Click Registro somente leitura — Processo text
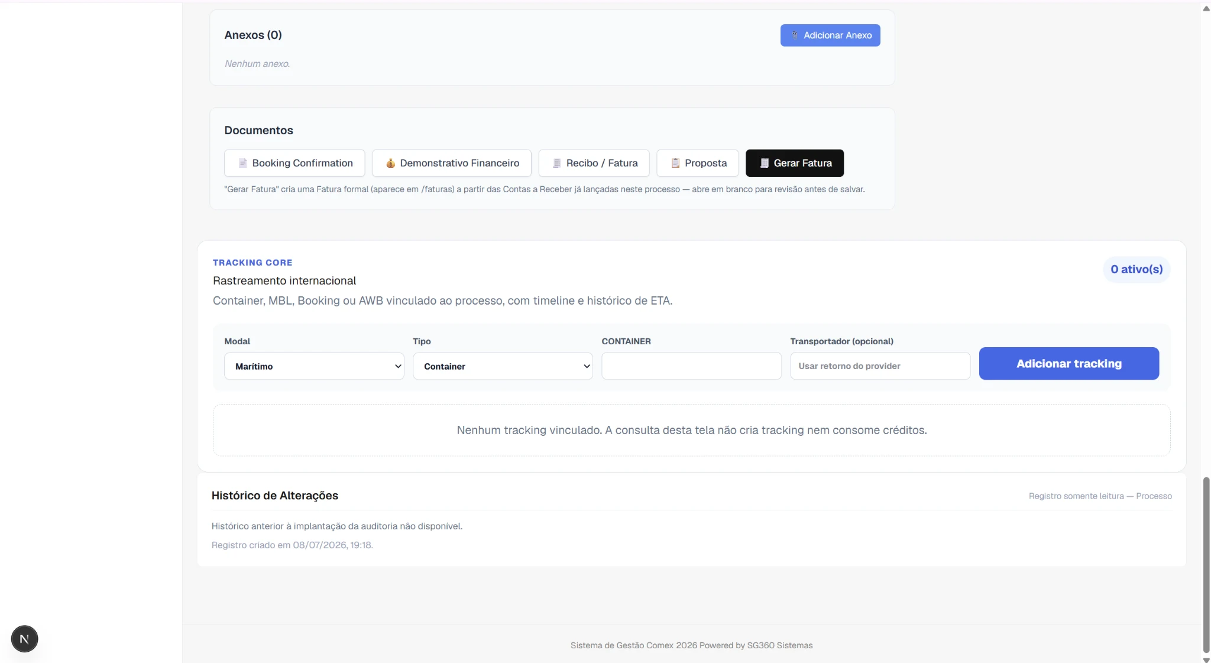This screenshot has height=663, width=1211. point(1100,496)
